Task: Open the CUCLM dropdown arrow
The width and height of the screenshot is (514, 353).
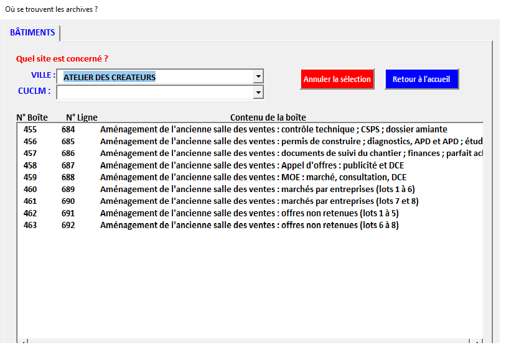Action: coord(258,92)
